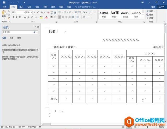
Task: Click the Sort A-Z icon
Action: 91,12
